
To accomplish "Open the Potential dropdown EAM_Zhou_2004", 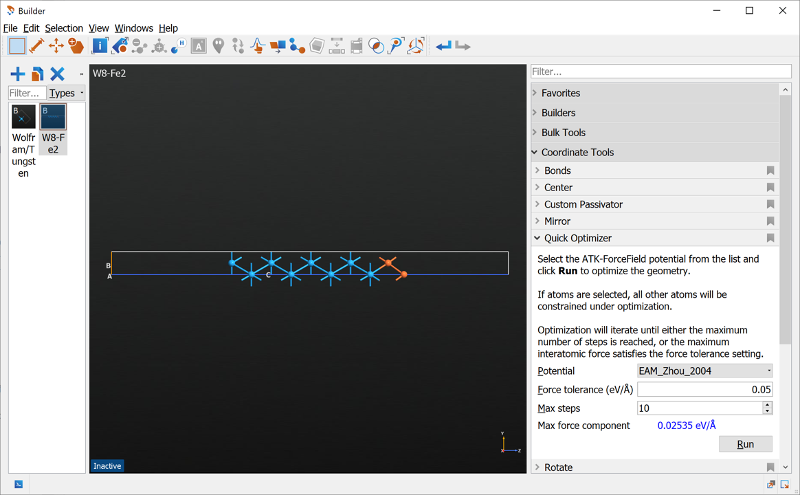I will (x=704, y=371).
